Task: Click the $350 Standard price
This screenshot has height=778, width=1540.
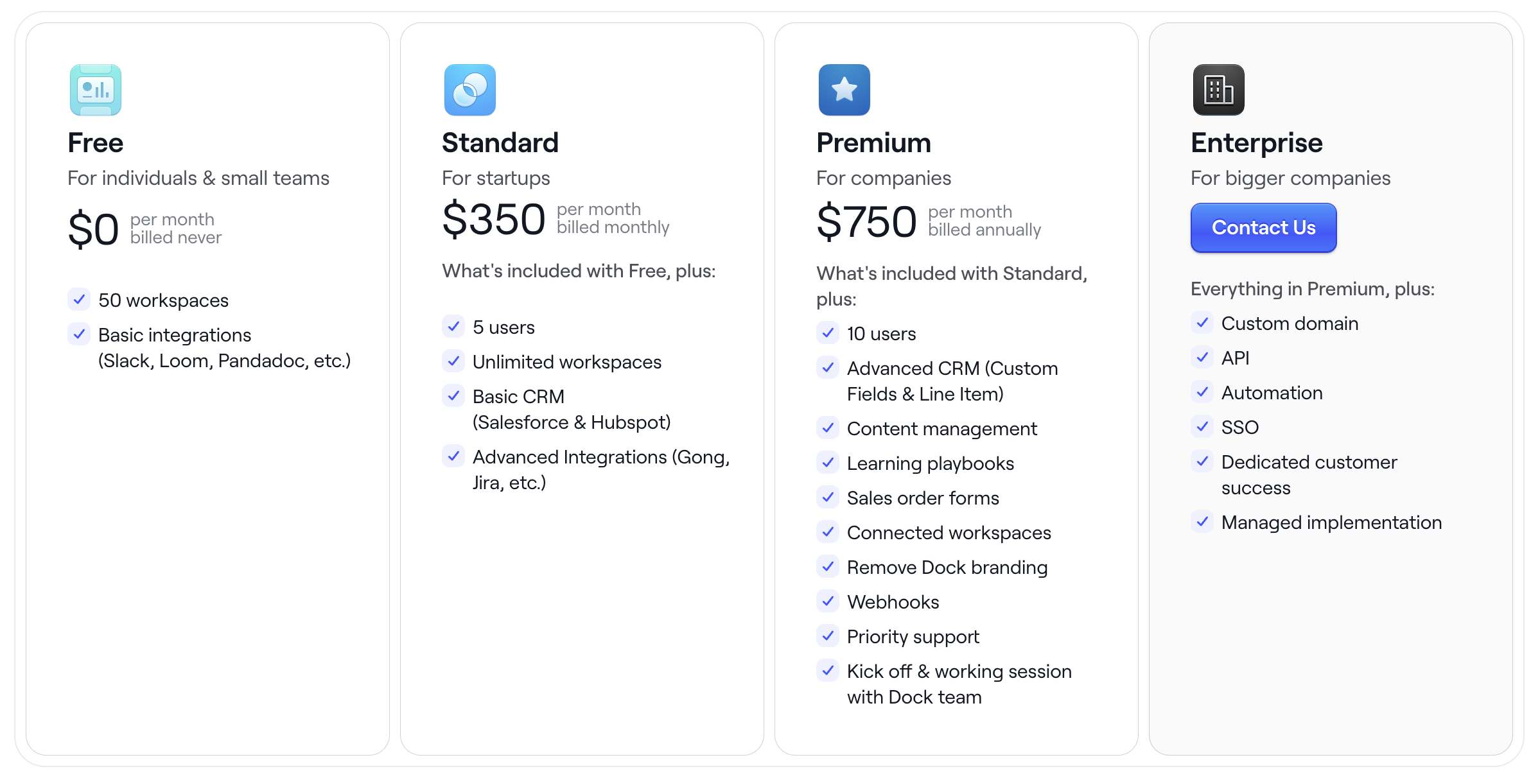Action: pyautogui.click(x=494, y=220)
